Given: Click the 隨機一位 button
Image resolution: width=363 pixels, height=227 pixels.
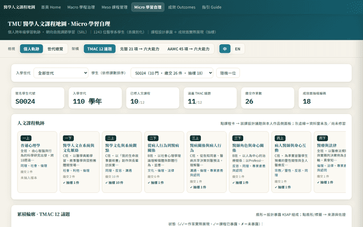Looking at the screenshot, I should 228,73.
